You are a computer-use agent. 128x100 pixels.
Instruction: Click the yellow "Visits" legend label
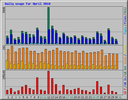tap(125, 49)
